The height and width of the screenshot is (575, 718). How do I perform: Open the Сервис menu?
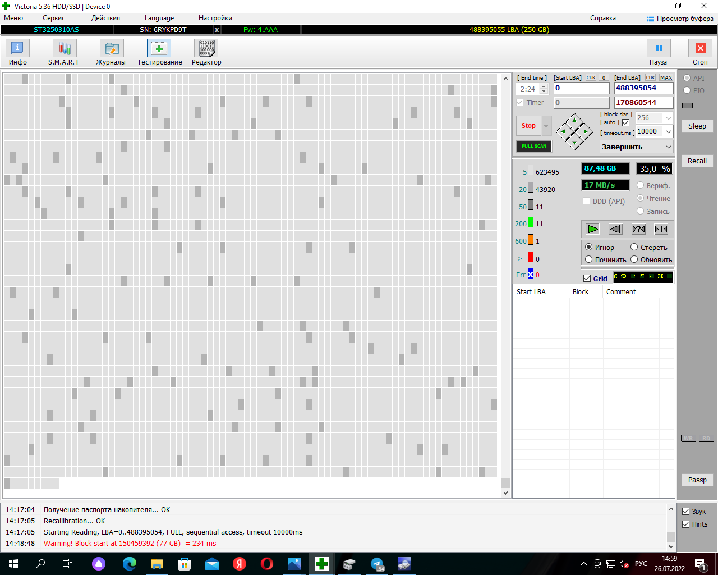coord(54,18)
